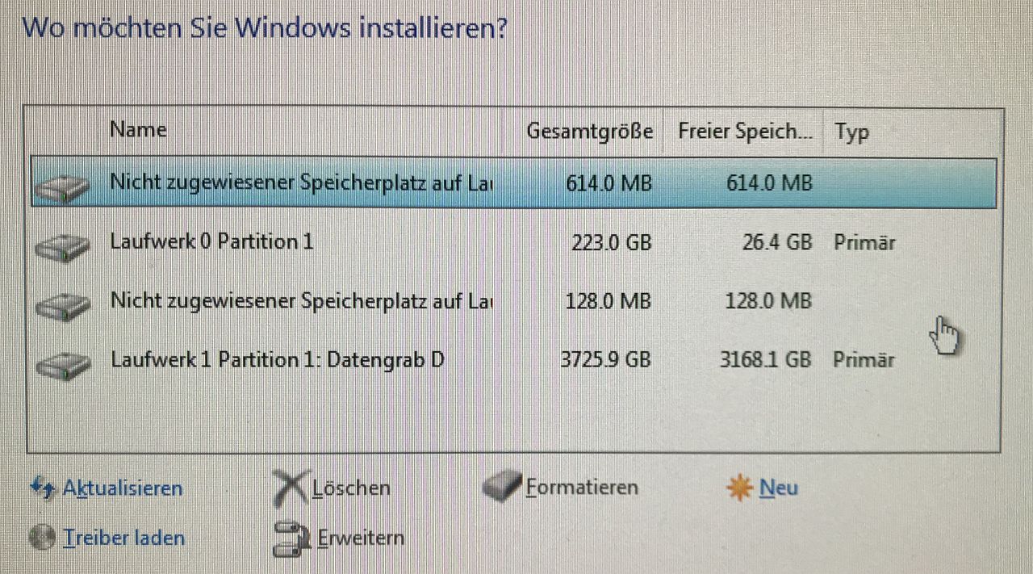This screenshot has width=1033, height=574.
Task: Select Laufwerk 1 Partition 1: Datengrab D
Action: 514,359
